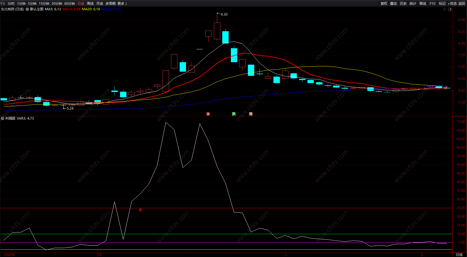Screen dimensions: 467x257
Task: Click the 日线 label at bottom-right
Action: tap(459, 255)
